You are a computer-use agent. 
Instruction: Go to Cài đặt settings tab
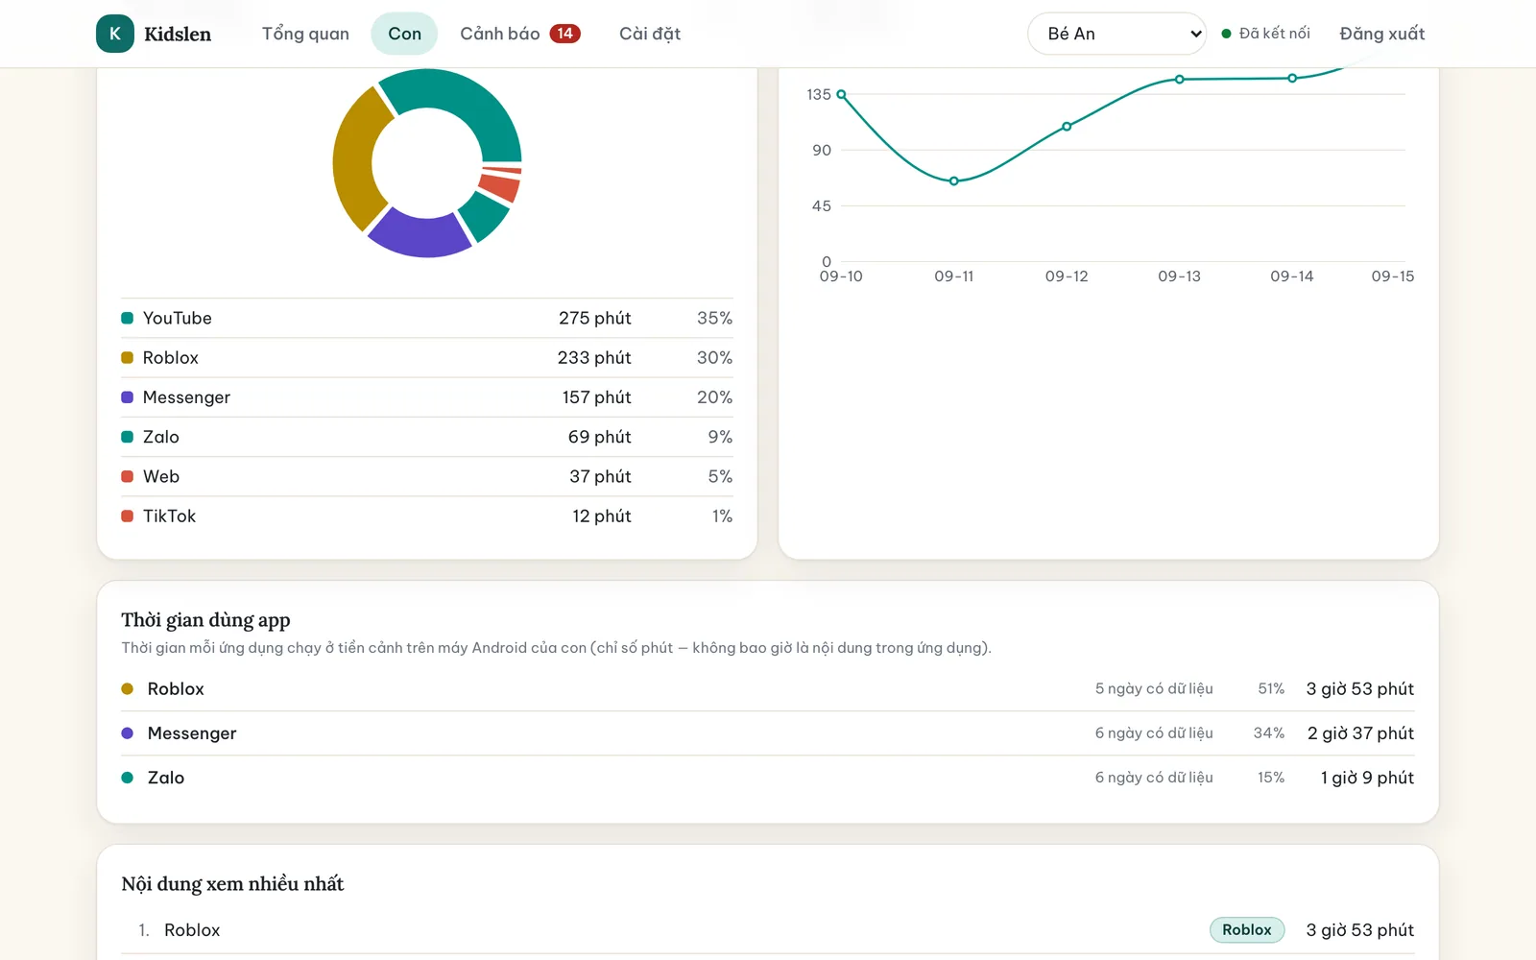[650, 34]
